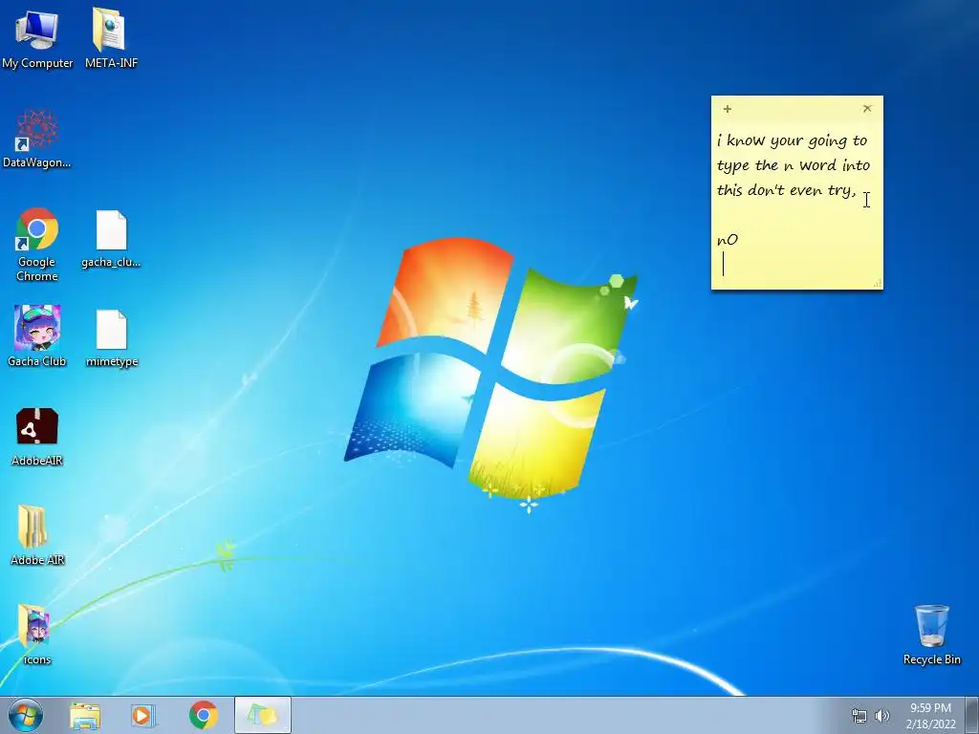Open the Windows Start menu orb

tap(26, 715)
